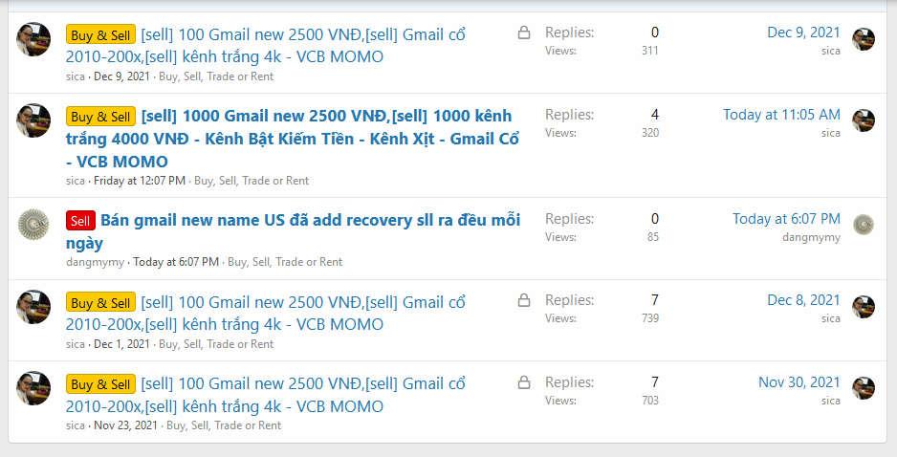Click the red Sell prefix tag

coord(80,221)
